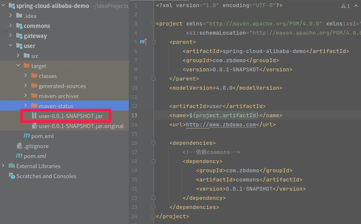This screenshot has height=224, width=361.
Task: Click the user module folder icon
Action: (x=19, y=45)
